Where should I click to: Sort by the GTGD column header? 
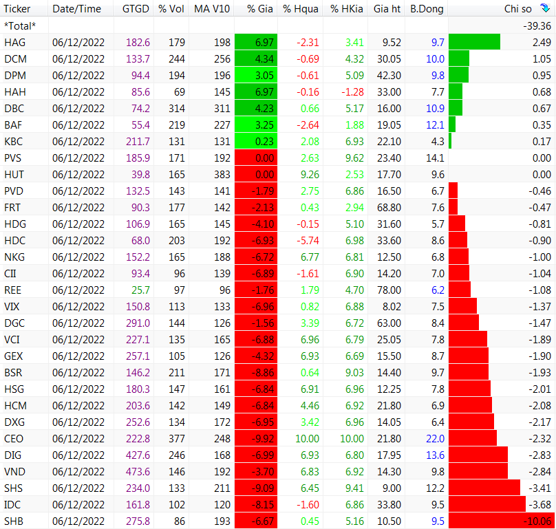133,8
